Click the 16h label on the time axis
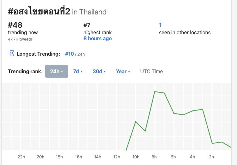 point(78,157)
